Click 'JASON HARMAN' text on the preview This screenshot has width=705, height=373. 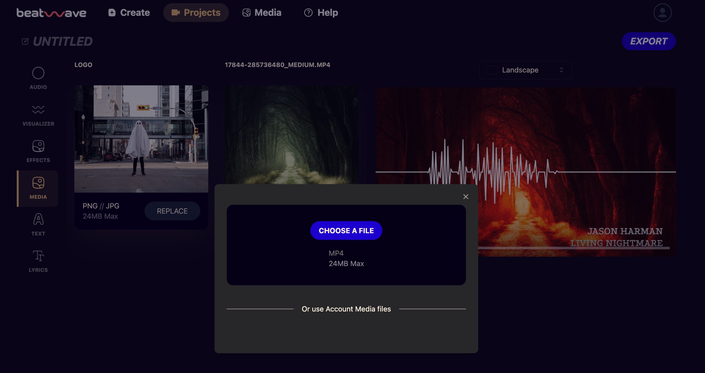[625, 231]
